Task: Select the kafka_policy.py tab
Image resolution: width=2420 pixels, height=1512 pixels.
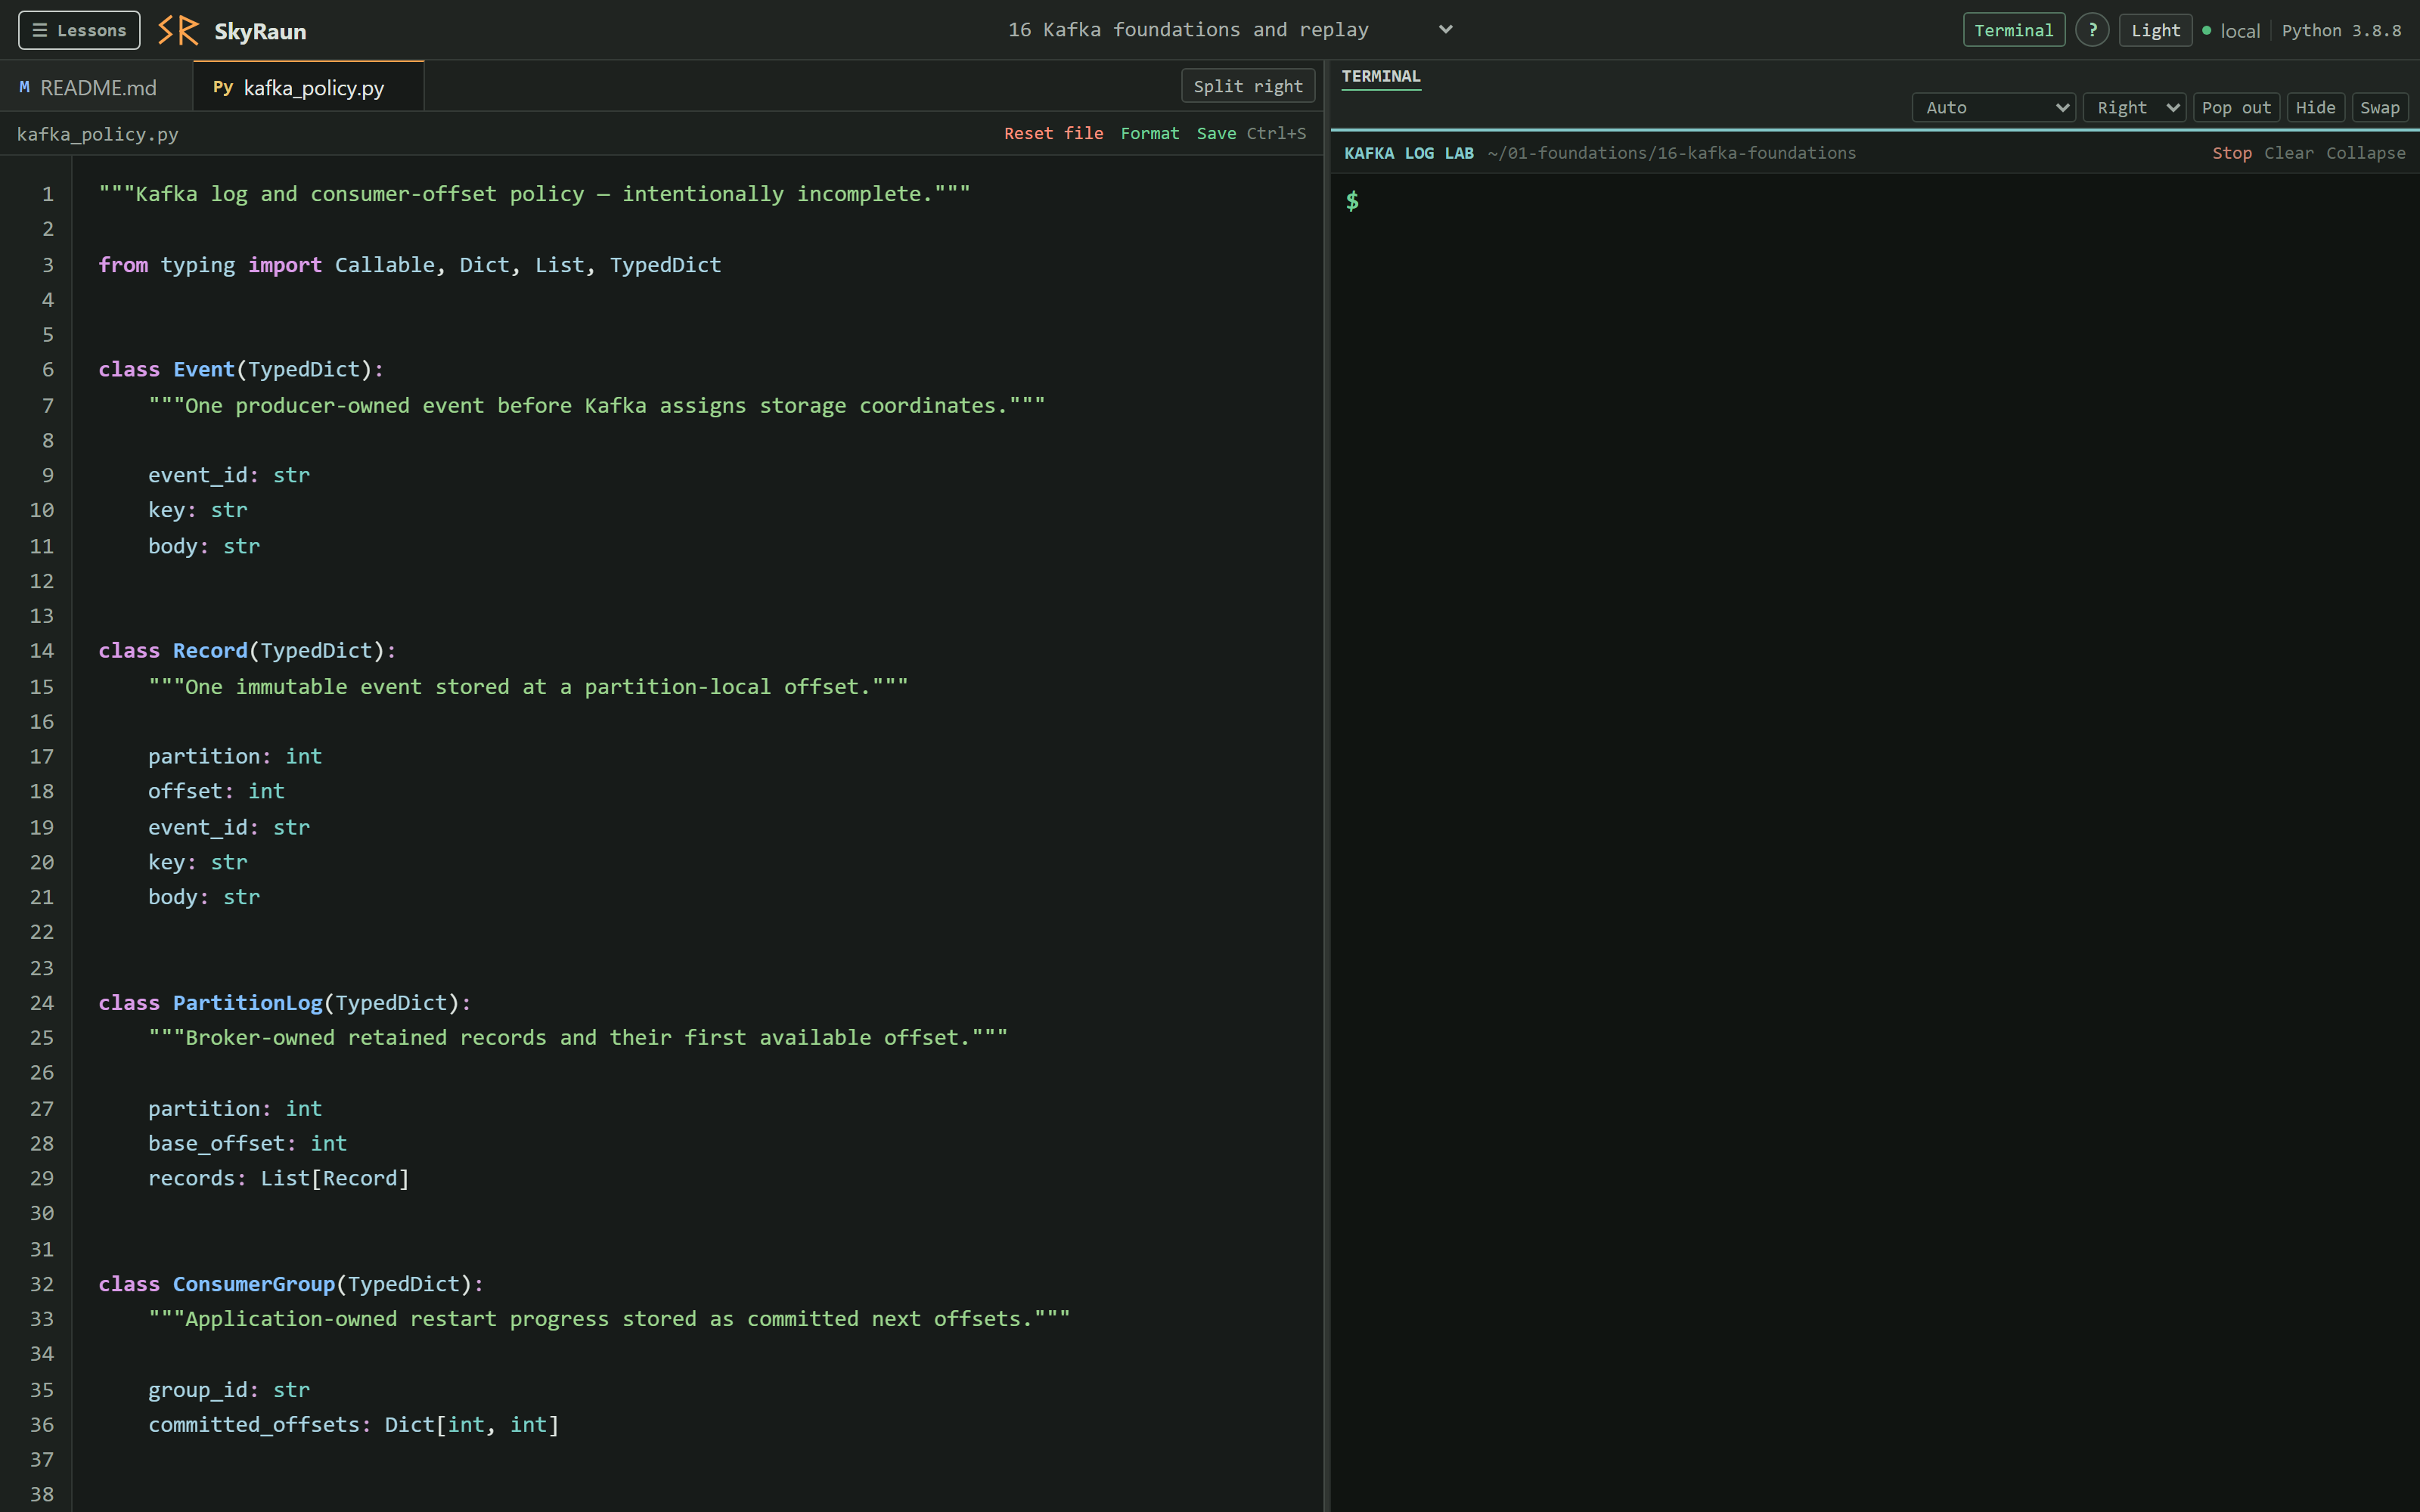Action: [x=308, y=87]
